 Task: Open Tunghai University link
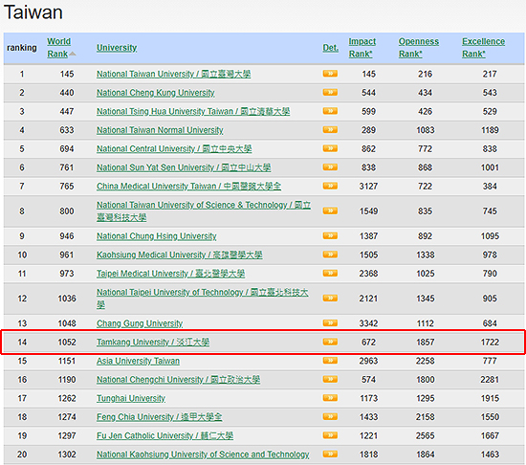point(131,398)
